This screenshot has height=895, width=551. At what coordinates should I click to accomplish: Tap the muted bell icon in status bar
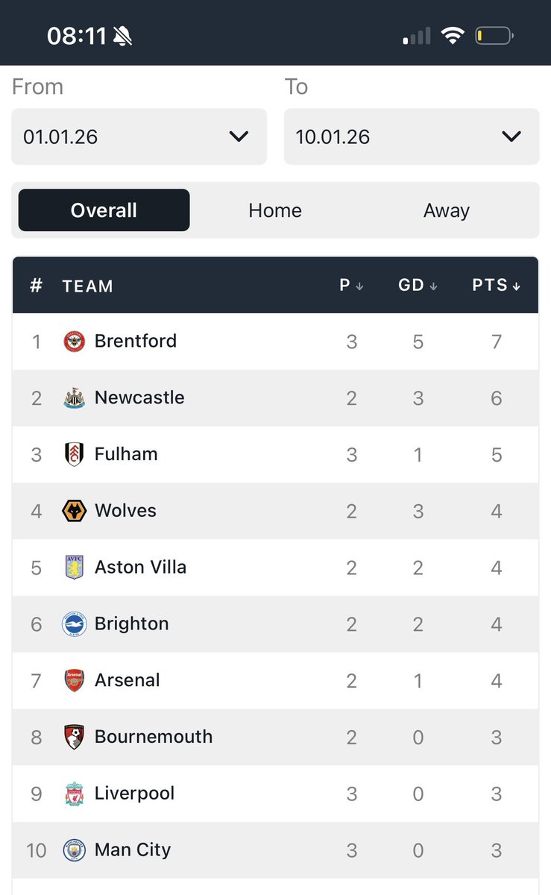(x=122, y=36)
